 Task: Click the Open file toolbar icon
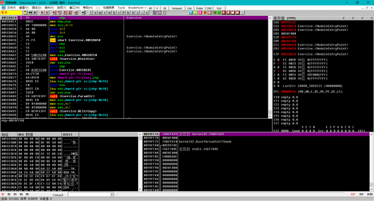tap(25, 13)
